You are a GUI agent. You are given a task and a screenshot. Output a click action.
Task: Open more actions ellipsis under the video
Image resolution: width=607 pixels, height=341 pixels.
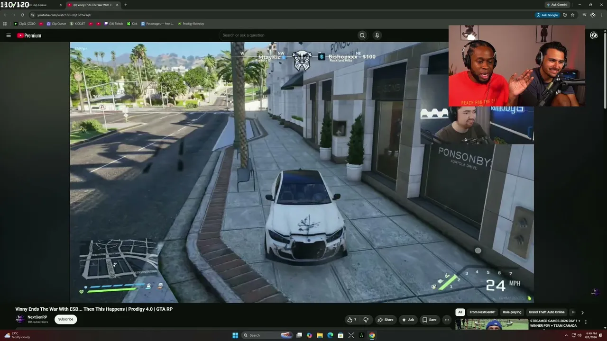(x=447, y=320)
